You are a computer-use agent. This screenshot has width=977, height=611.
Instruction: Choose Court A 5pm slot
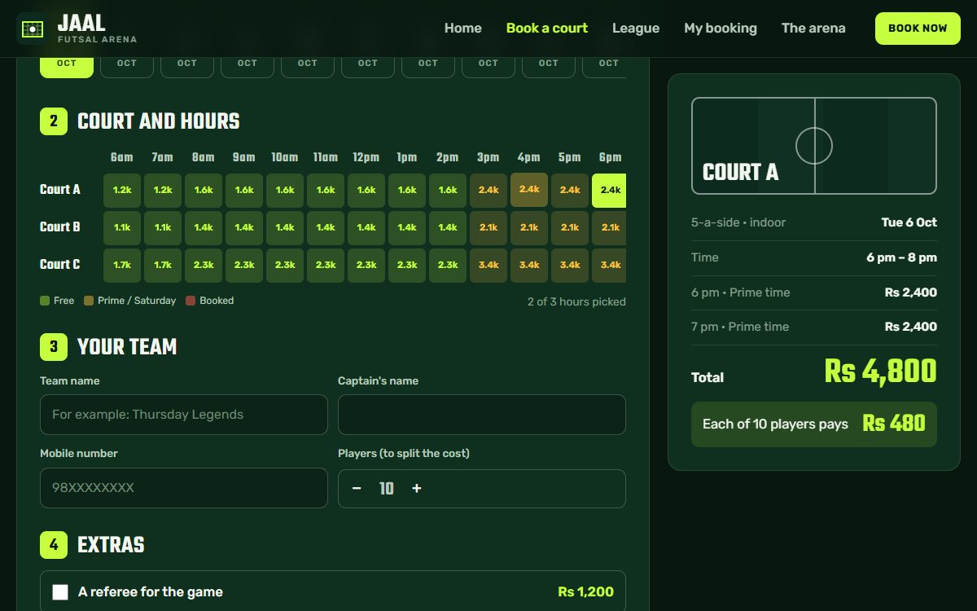[570, 190]
